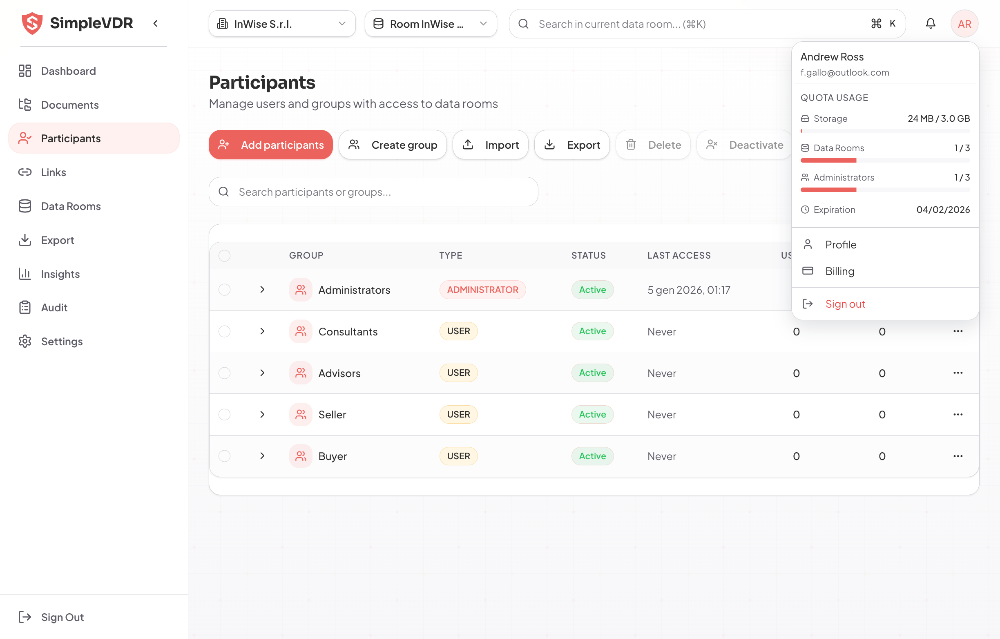Open the InWise S.r.l. organization dropdown
Image resolution: width=1000 pixels, height=639 pixels.
click(282, 24)
